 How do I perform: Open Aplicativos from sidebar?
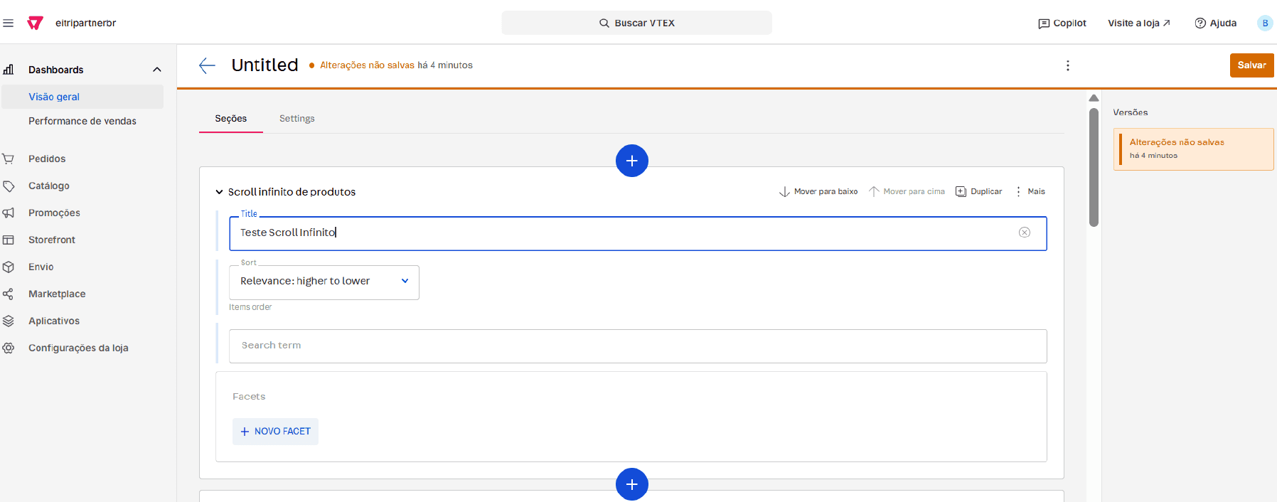click(54, 321)
